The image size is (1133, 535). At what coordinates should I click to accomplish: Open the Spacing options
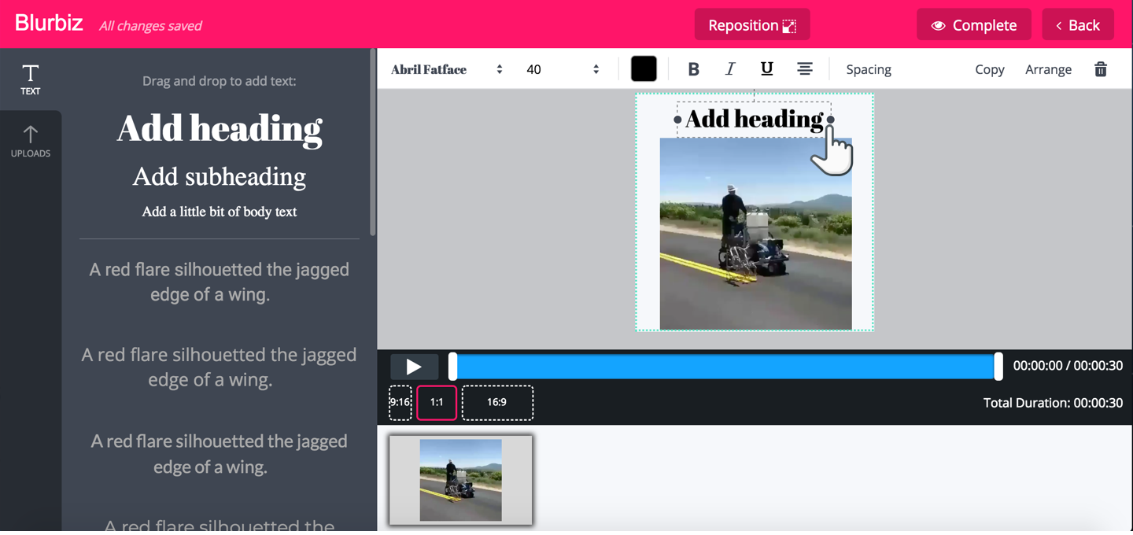[x=869, y=69]
